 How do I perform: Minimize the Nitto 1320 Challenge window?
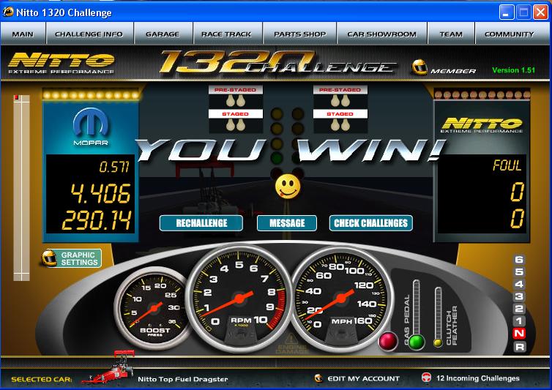point(507,12)
